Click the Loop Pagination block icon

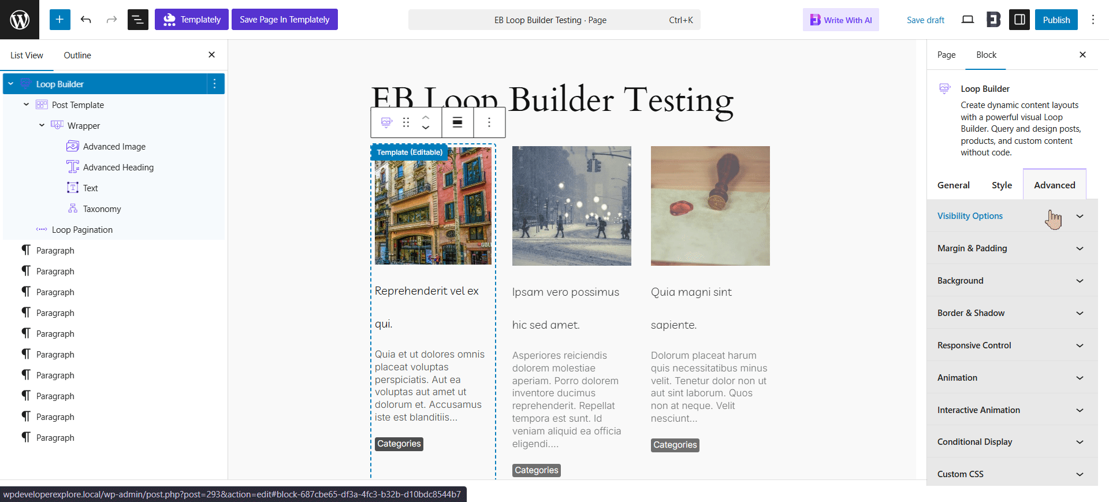(x=42, y=229)
